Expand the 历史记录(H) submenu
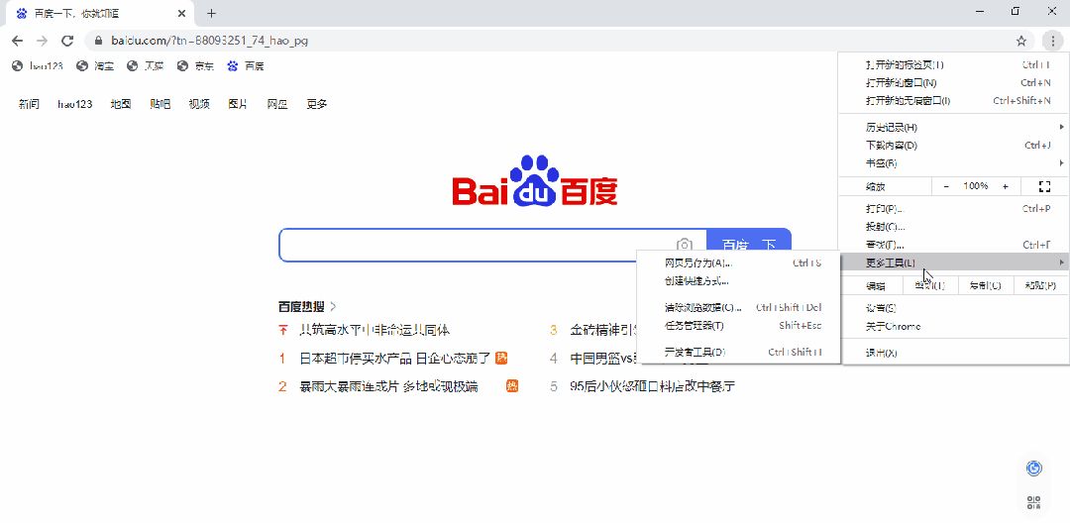The image size is (1070, 523). point(954,128)
